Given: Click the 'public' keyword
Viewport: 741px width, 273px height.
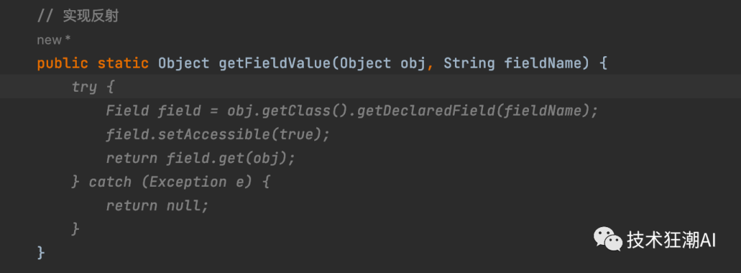Looking at the screenshot, I should [x=62, y=63].
